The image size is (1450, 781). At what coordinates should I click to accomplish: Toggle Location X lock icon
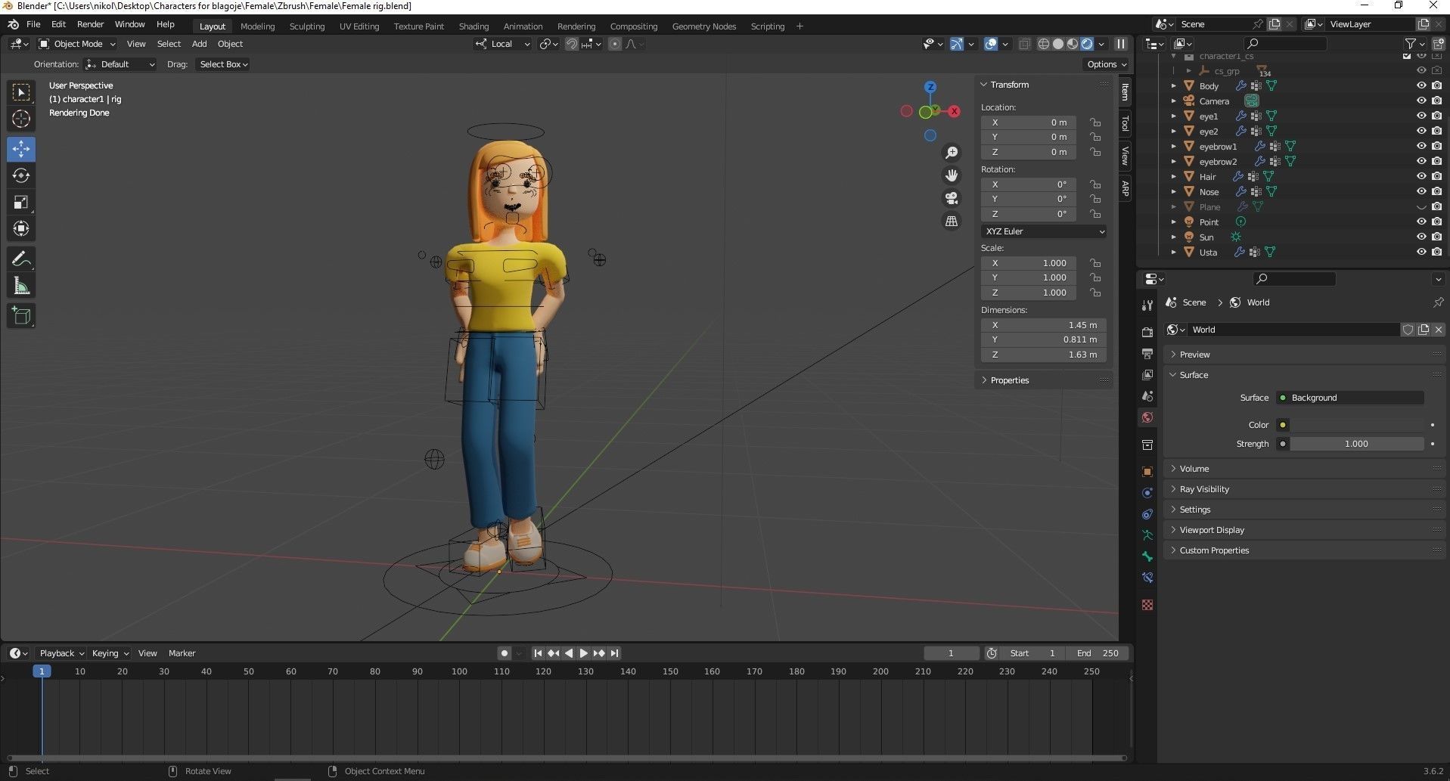1094,122
